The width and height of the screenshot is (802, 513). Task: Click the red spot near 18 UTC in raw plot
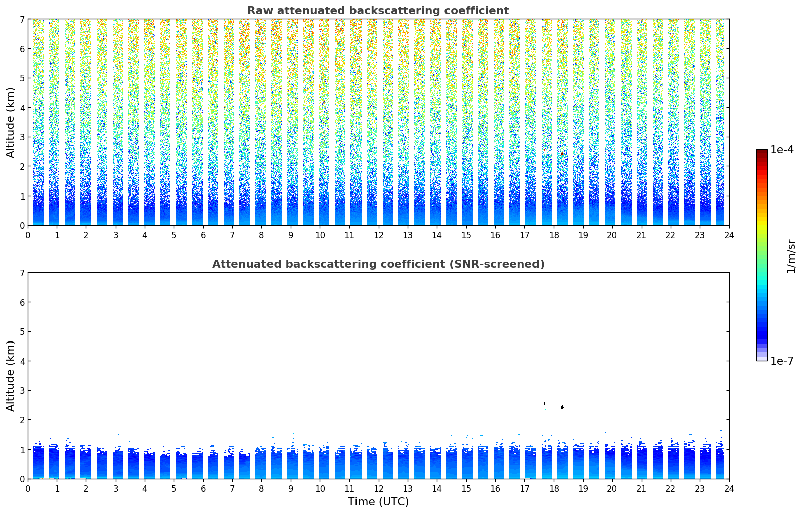562,153
